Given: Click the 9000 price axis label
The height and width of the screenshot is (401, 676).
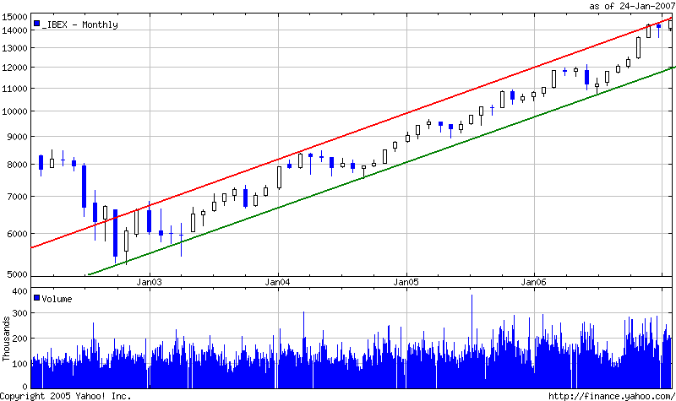Looking at the screenshot, I should pos(17,137).
